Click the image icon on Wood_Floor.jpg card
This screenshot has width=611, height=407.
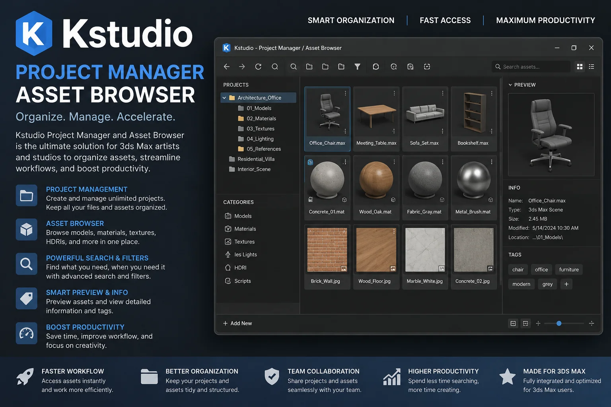(x=393, y=269)
